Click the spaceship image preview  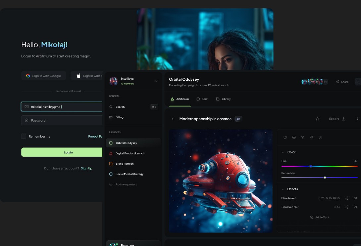(221, 181)
